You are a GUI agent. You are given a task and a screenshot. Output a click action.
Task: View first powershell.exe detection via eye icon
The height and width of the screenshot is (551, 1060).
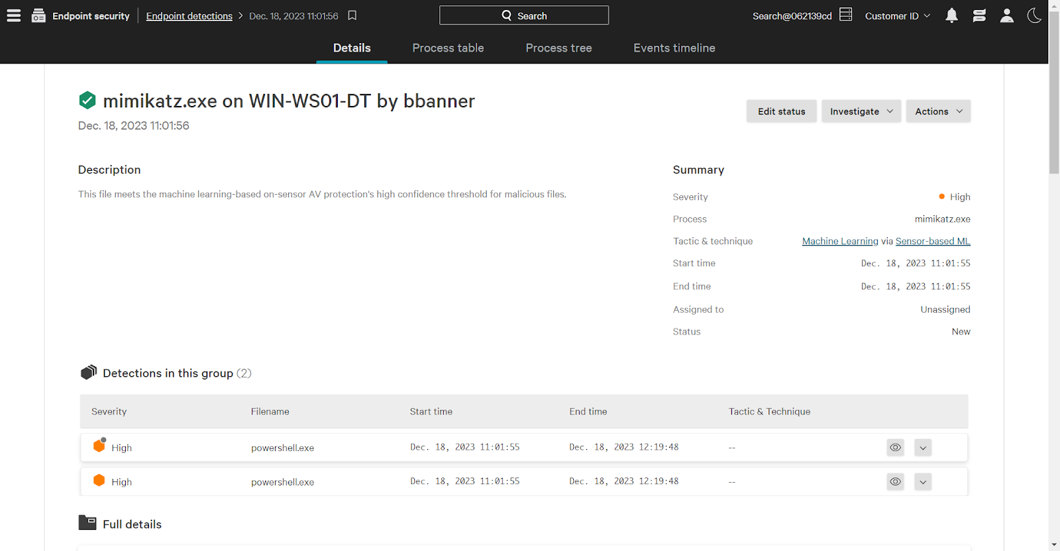[x=895, y=448]
